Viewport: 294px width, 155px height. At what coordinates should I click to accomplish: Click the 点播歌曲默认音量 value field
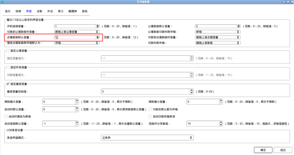75,37
